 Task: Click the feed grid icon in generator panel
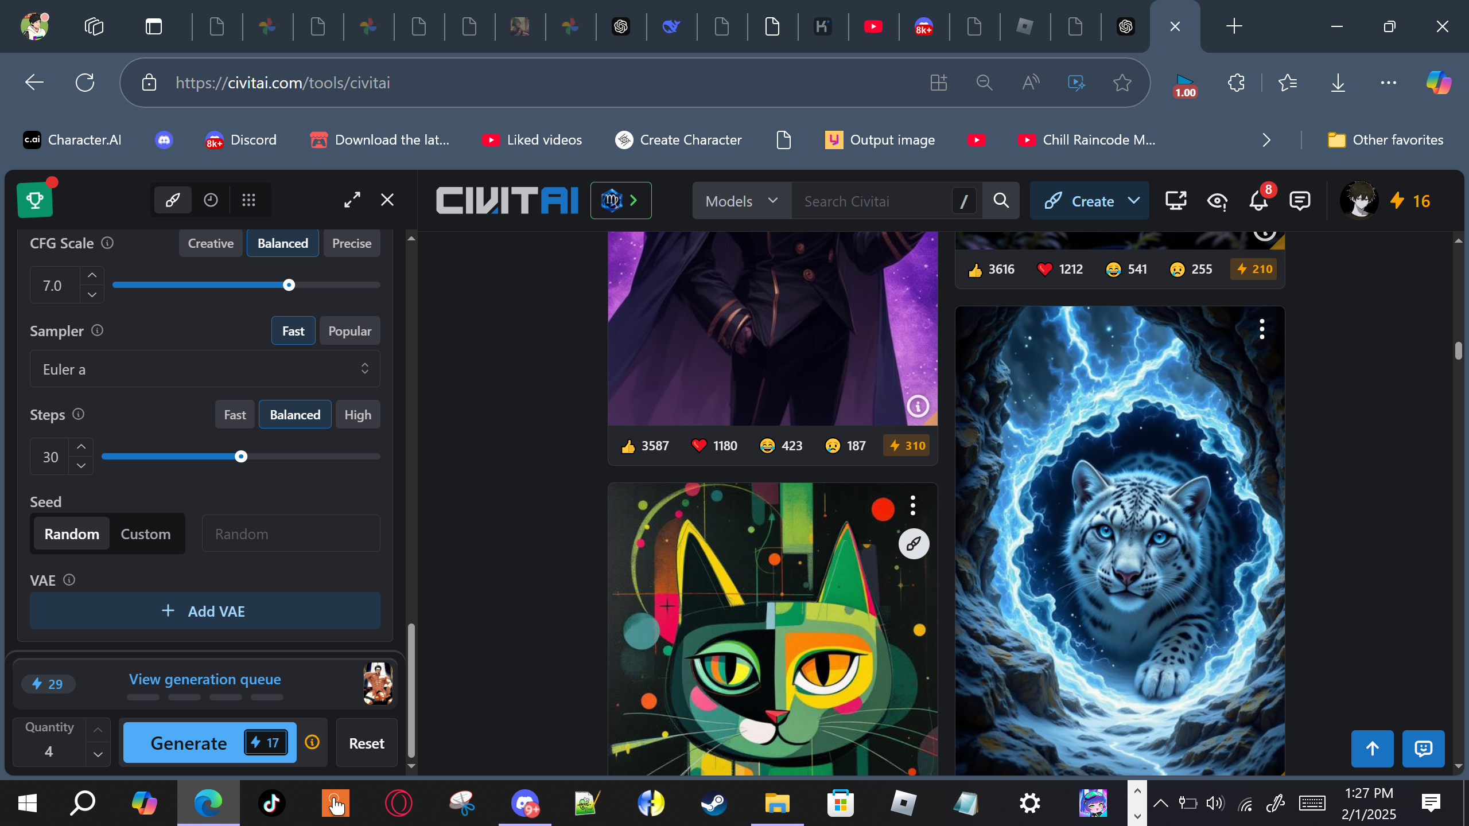(248, 200)
